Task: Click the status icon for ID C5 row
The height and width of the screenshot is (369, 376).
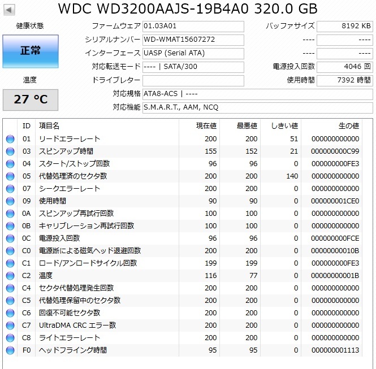Action: (10, 301)
